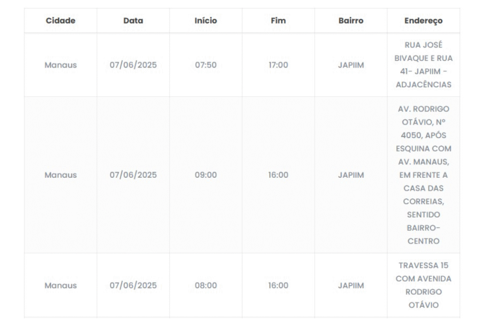This screenshot has width=481, height=326.
Task: Select Manaus in the 09:00 row
Action: click(61, 175)
